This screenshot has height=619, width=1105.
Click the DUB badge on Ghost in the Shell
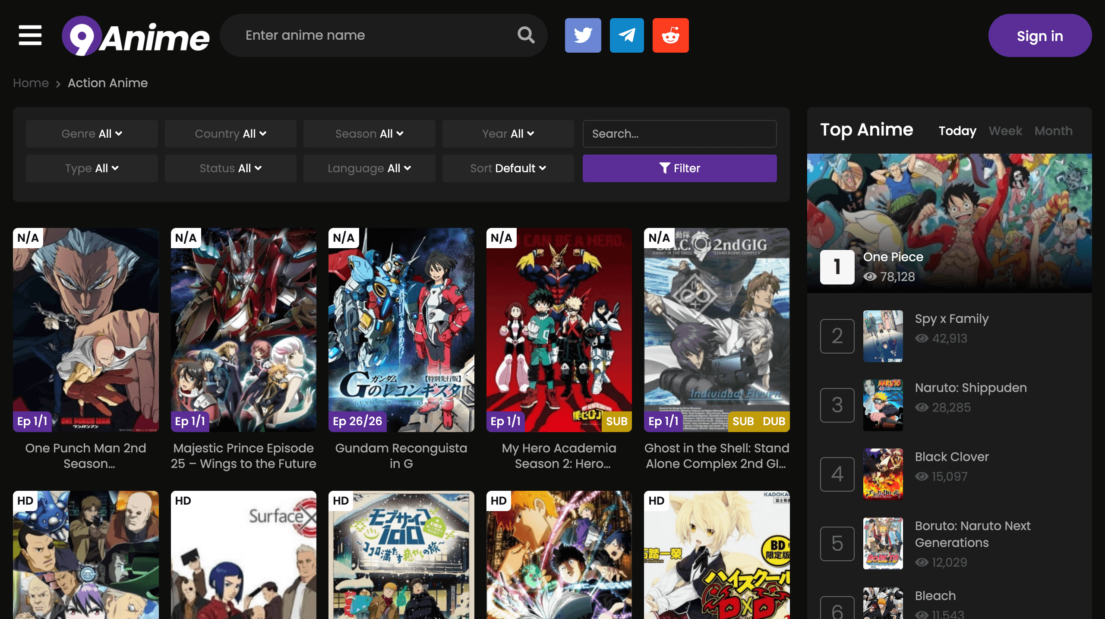point(773,421)
